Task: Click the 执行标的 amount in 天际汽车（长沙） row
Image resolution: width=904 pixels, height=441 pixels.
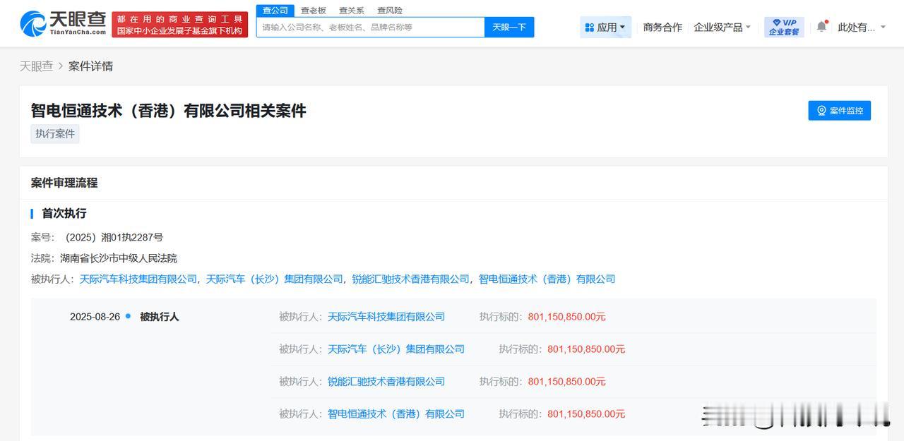Action: (586, 349)
